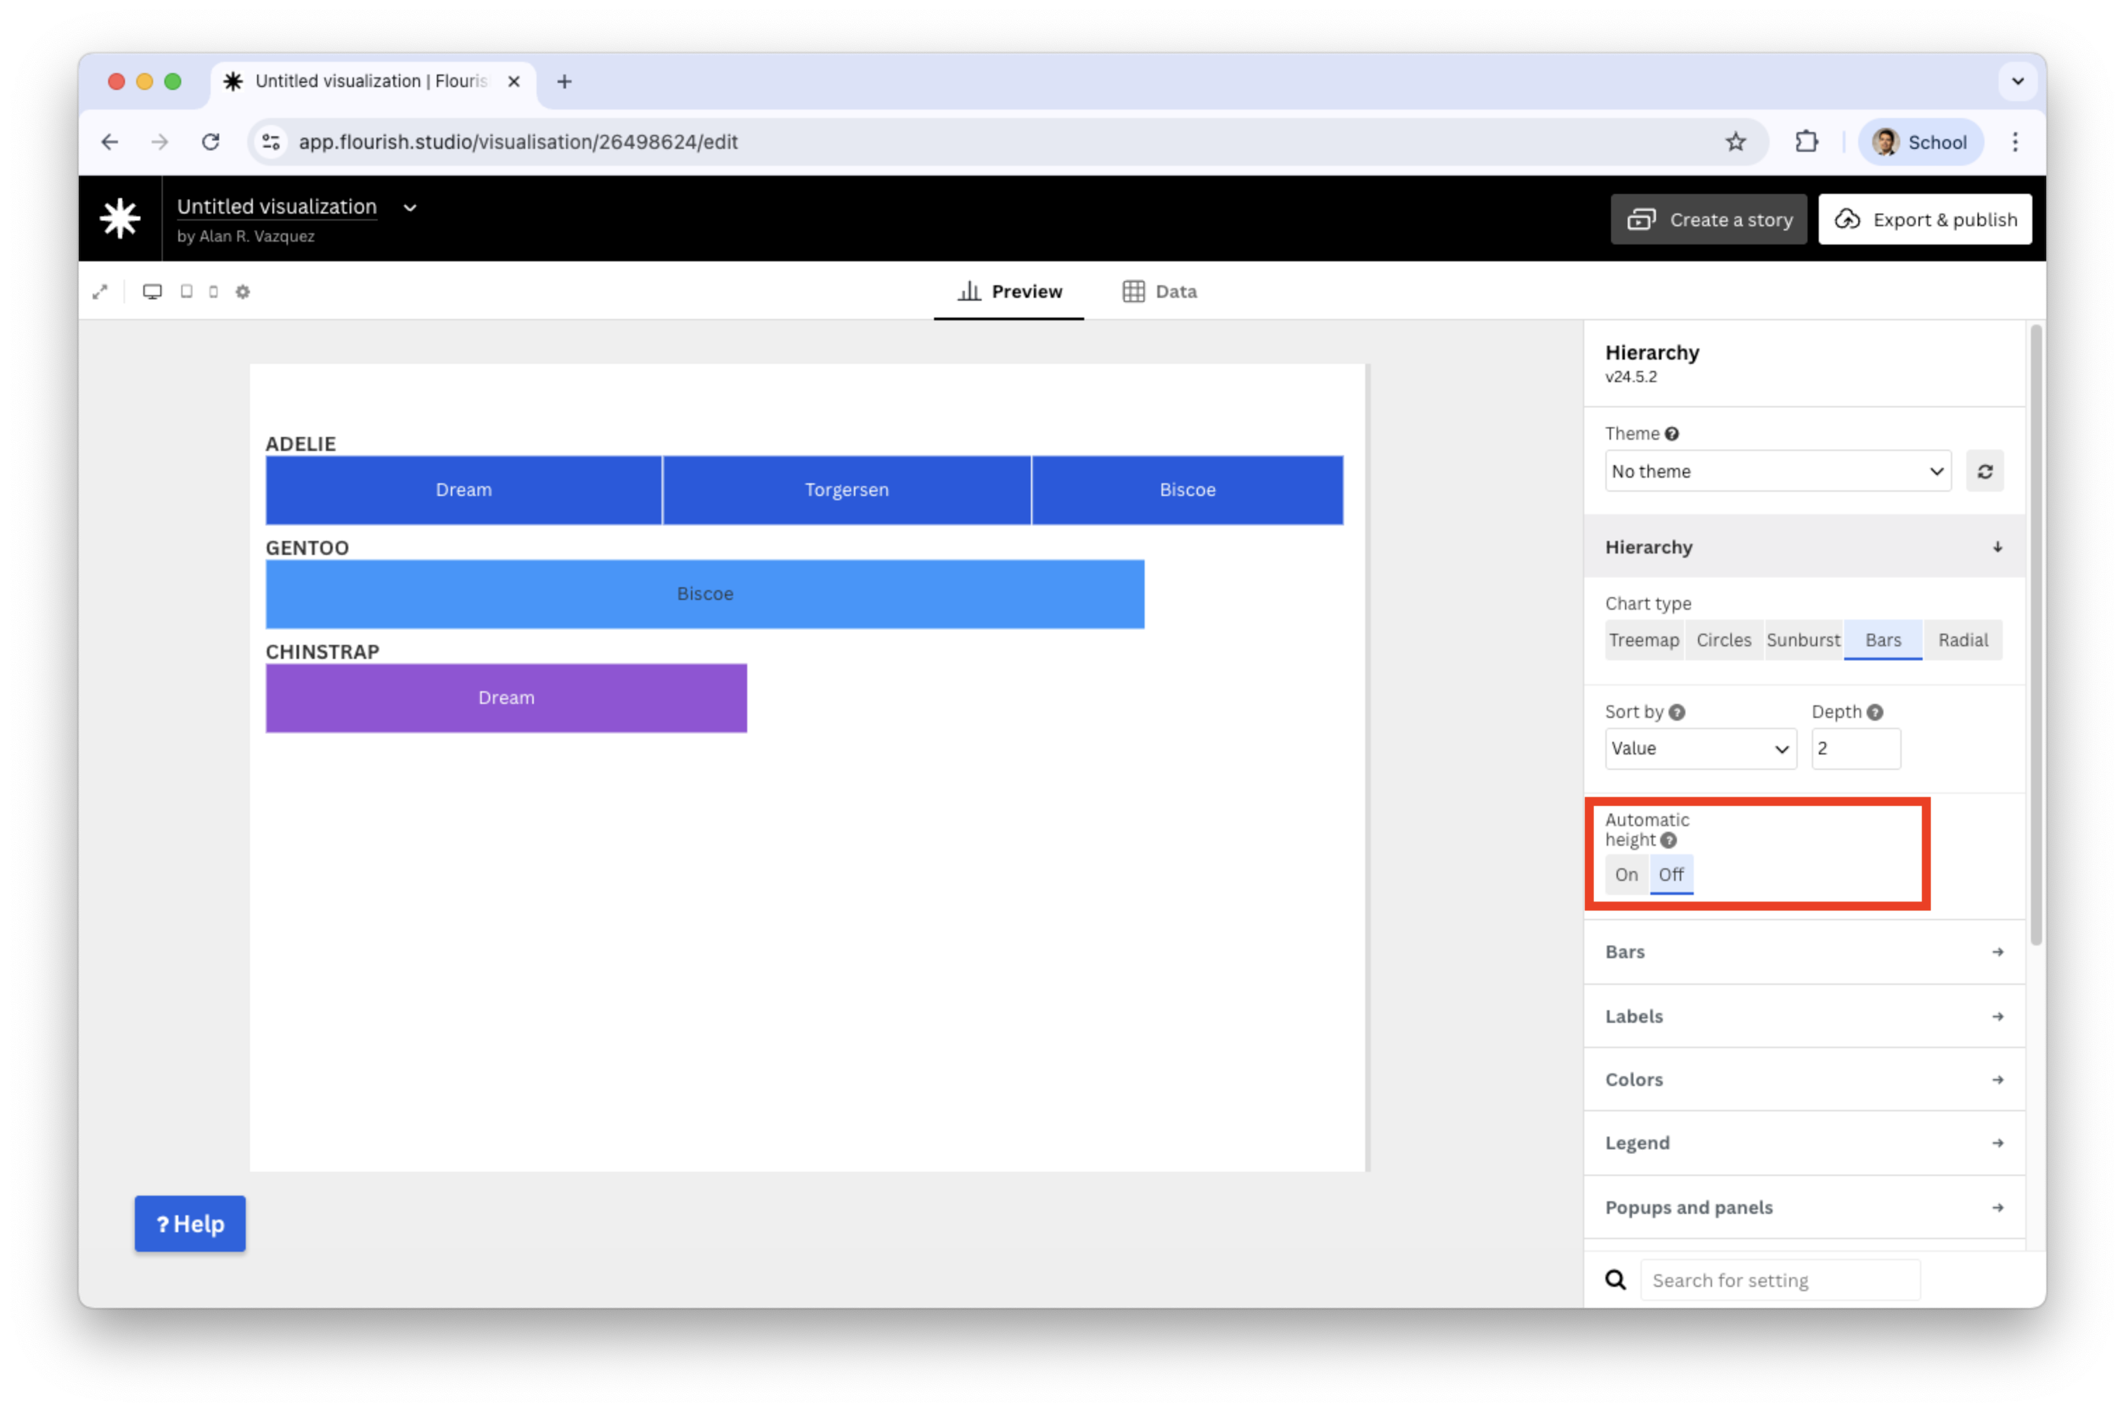
Task: Switch to the Data tab
Action: click(x=1159, y=292)
